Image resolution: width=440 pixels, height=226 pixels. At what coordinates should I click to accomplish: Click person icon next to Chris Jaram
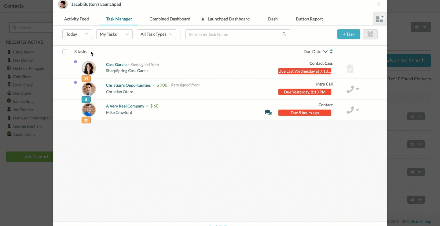(x=9, y=52)
